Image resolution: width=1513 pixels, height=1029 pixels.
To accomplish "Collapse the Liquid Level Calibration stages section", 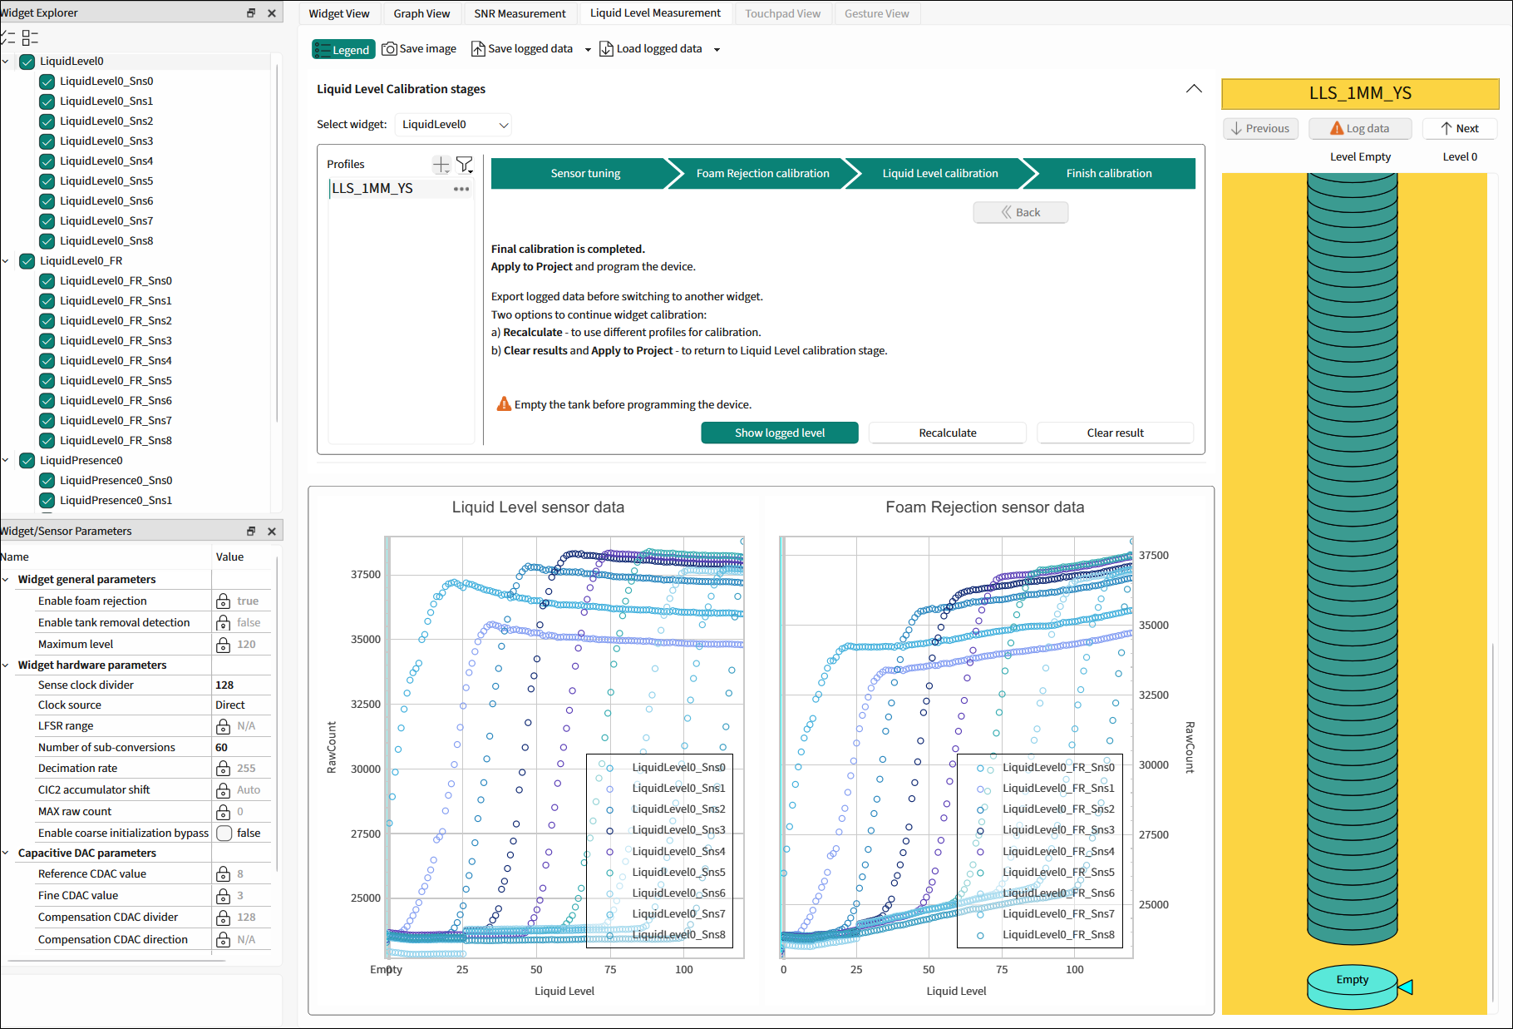I will tap(1193, 89).
